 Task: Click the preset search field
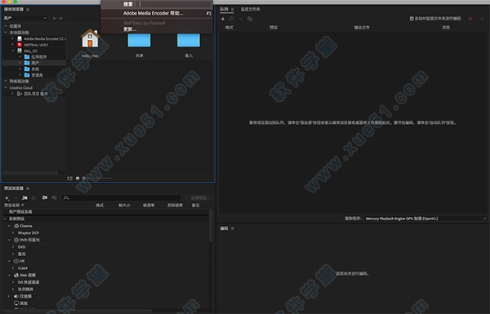pos(122,197)
